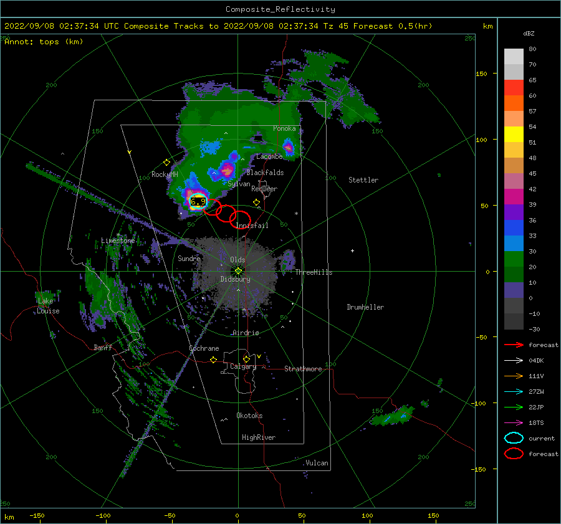The height and width of the screenshot is (524, 561).
Task: Click the cyan 'current' ellipse legend icon
Action: click(514, 438)
